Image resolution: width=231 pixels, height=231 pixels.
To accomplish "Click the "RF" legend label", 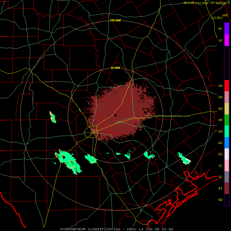I will pos(220,29).
